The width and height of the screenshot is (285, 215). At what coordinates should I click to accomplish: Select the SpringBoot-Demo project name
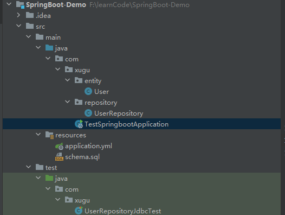56,5
